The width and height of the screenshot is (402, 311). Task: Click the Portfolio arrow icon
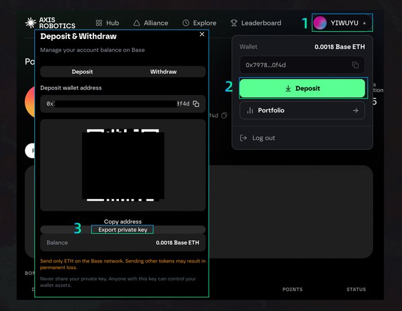[356, 110]
